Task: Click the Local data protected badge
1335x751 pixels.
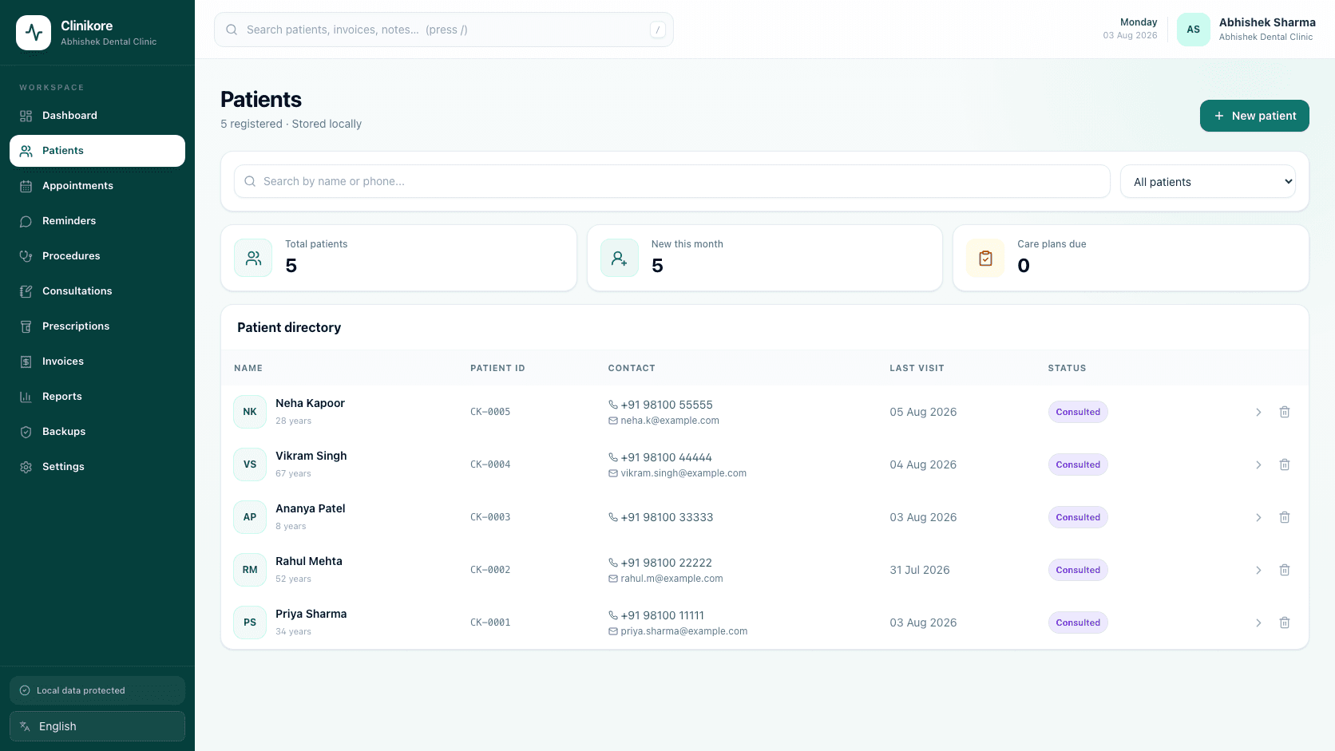Action: tap(97, 690)
